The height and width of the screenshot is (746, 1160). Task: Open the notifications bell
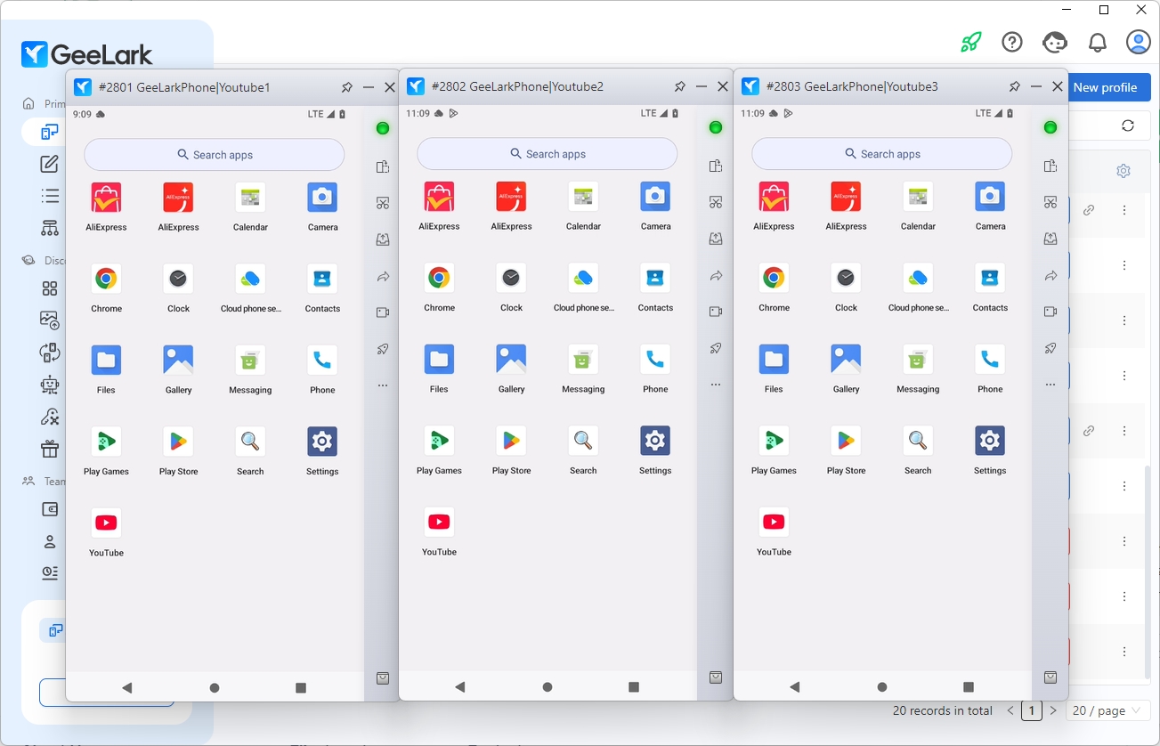1098,42
